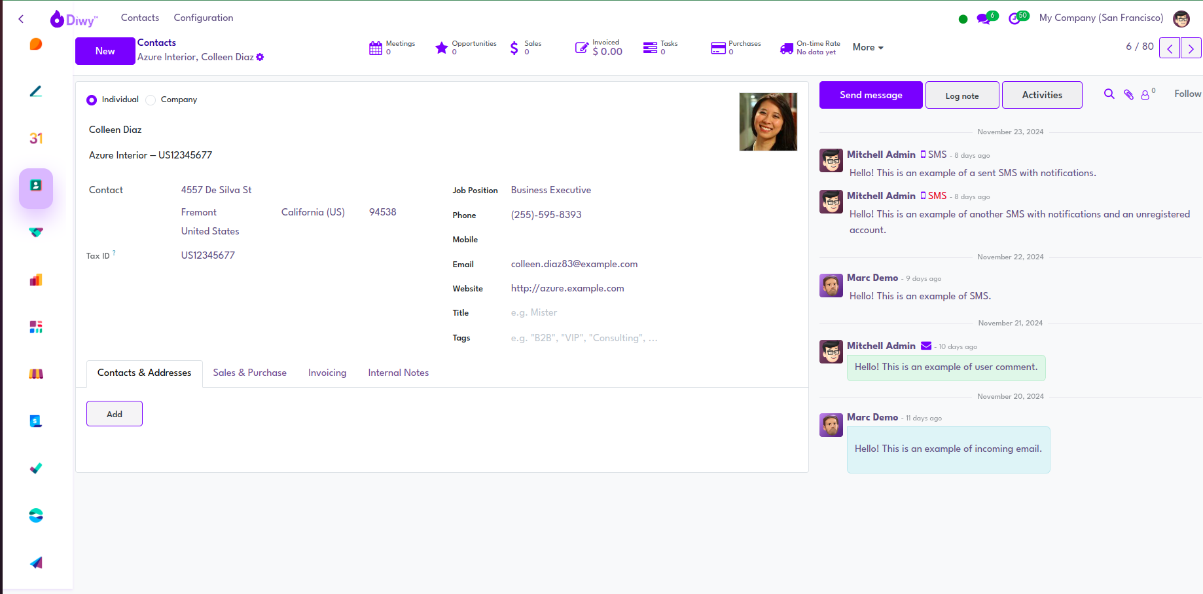Click the Follow button
The height and width of the screenshot is (594, 1203).
[x=1187, y=94]
